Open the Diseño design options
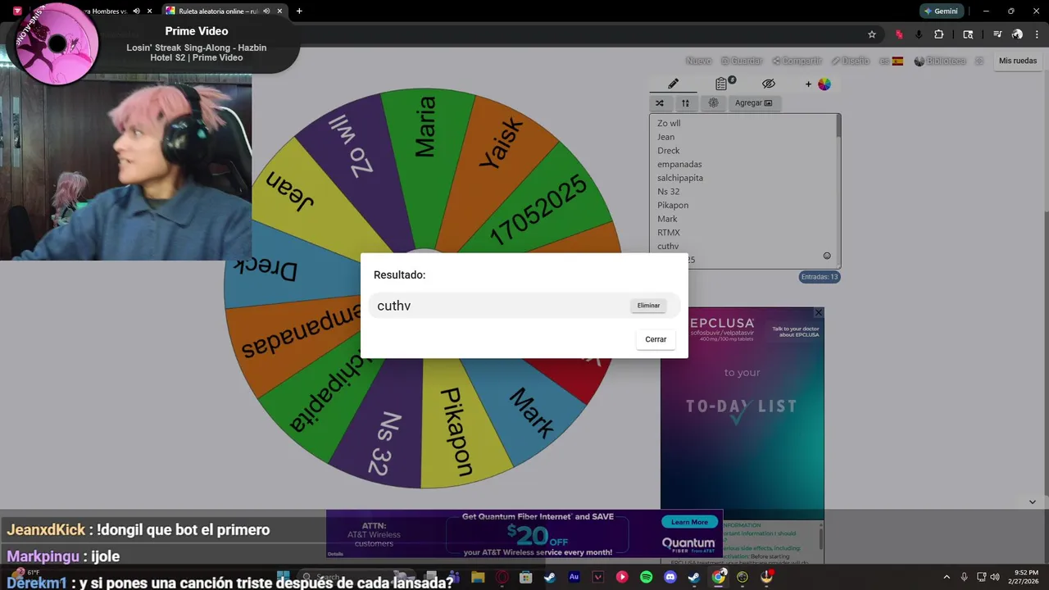Viewport: 1049px width, 590px height. 850,61
